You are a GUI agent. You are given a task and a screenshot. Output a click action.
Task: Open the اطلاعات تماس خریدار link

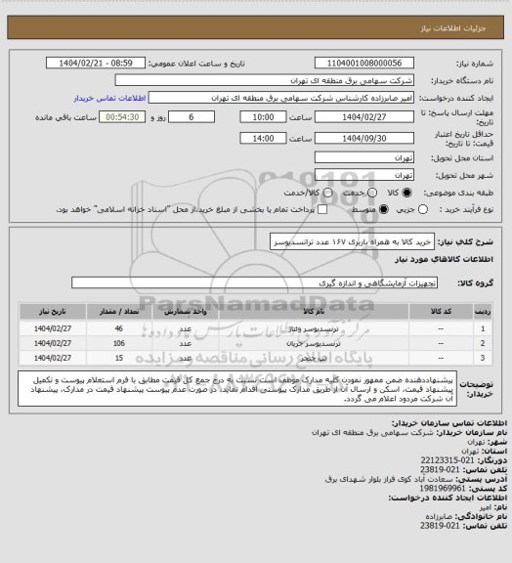pos(109,98)
